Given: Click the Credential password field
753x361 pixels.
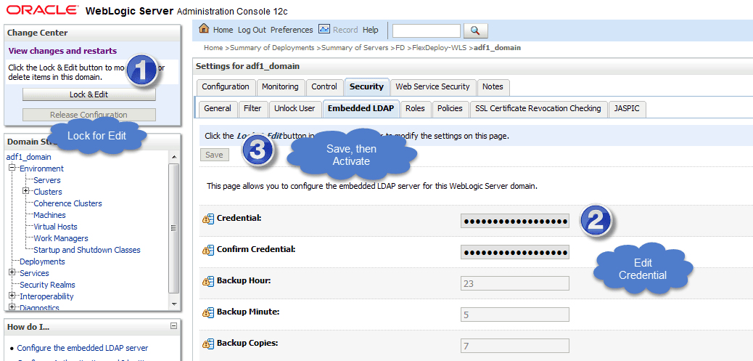Looking at the screenshot, I should pyautogui.click(x=515, y=221).
